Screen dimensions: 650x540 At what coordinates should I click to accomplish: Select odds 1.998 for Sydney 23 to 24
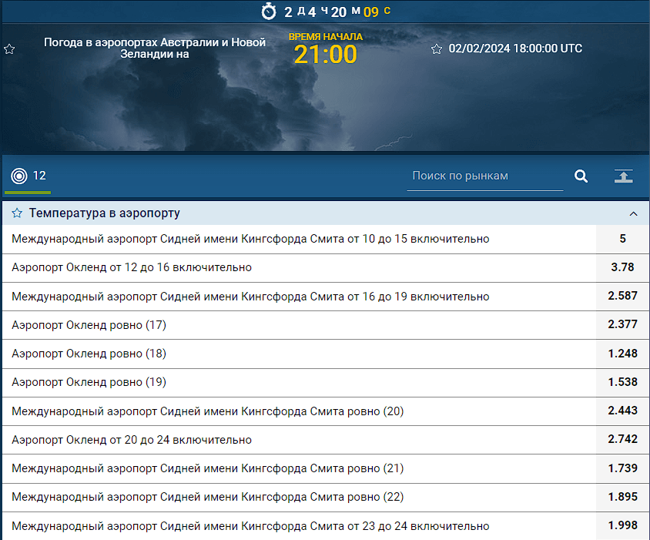tap(622, 526)
